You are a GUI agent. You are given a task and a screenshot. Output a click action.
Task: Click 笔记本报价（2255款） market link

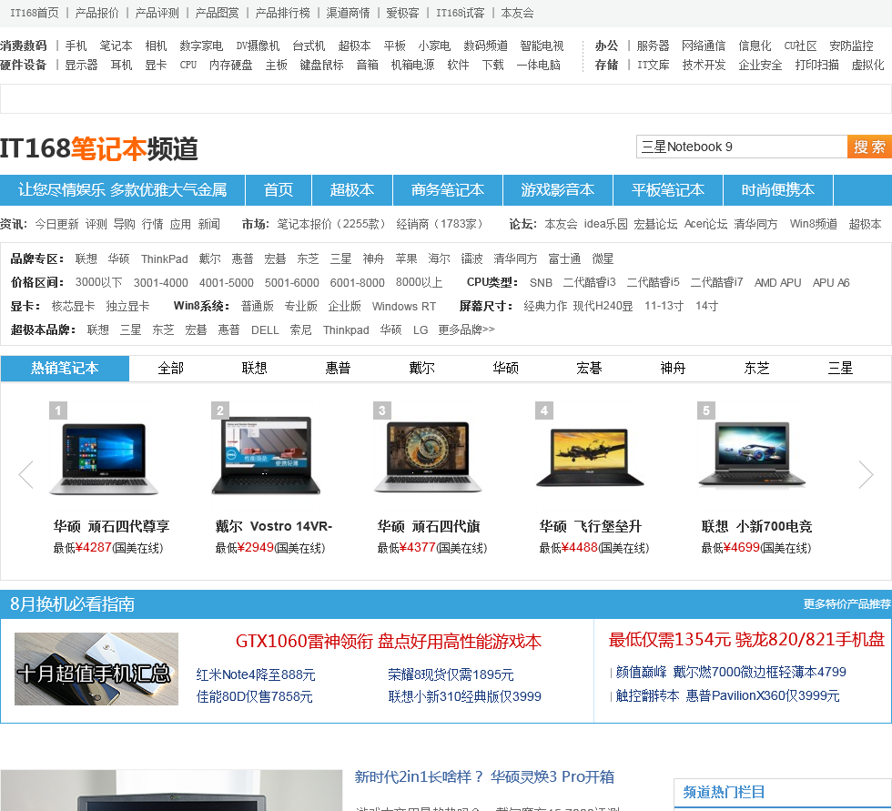click(x=331, y=224)
